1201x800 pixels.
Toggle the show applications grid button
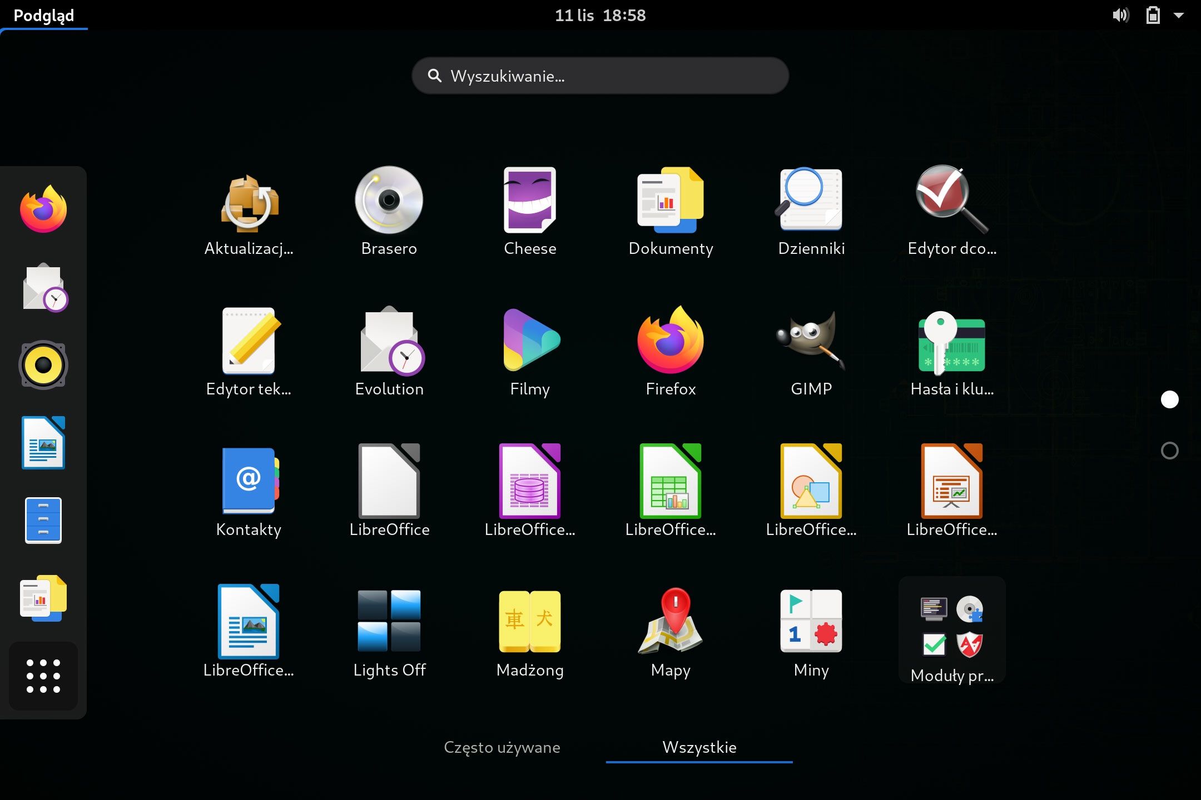click(x=43, y=676)
